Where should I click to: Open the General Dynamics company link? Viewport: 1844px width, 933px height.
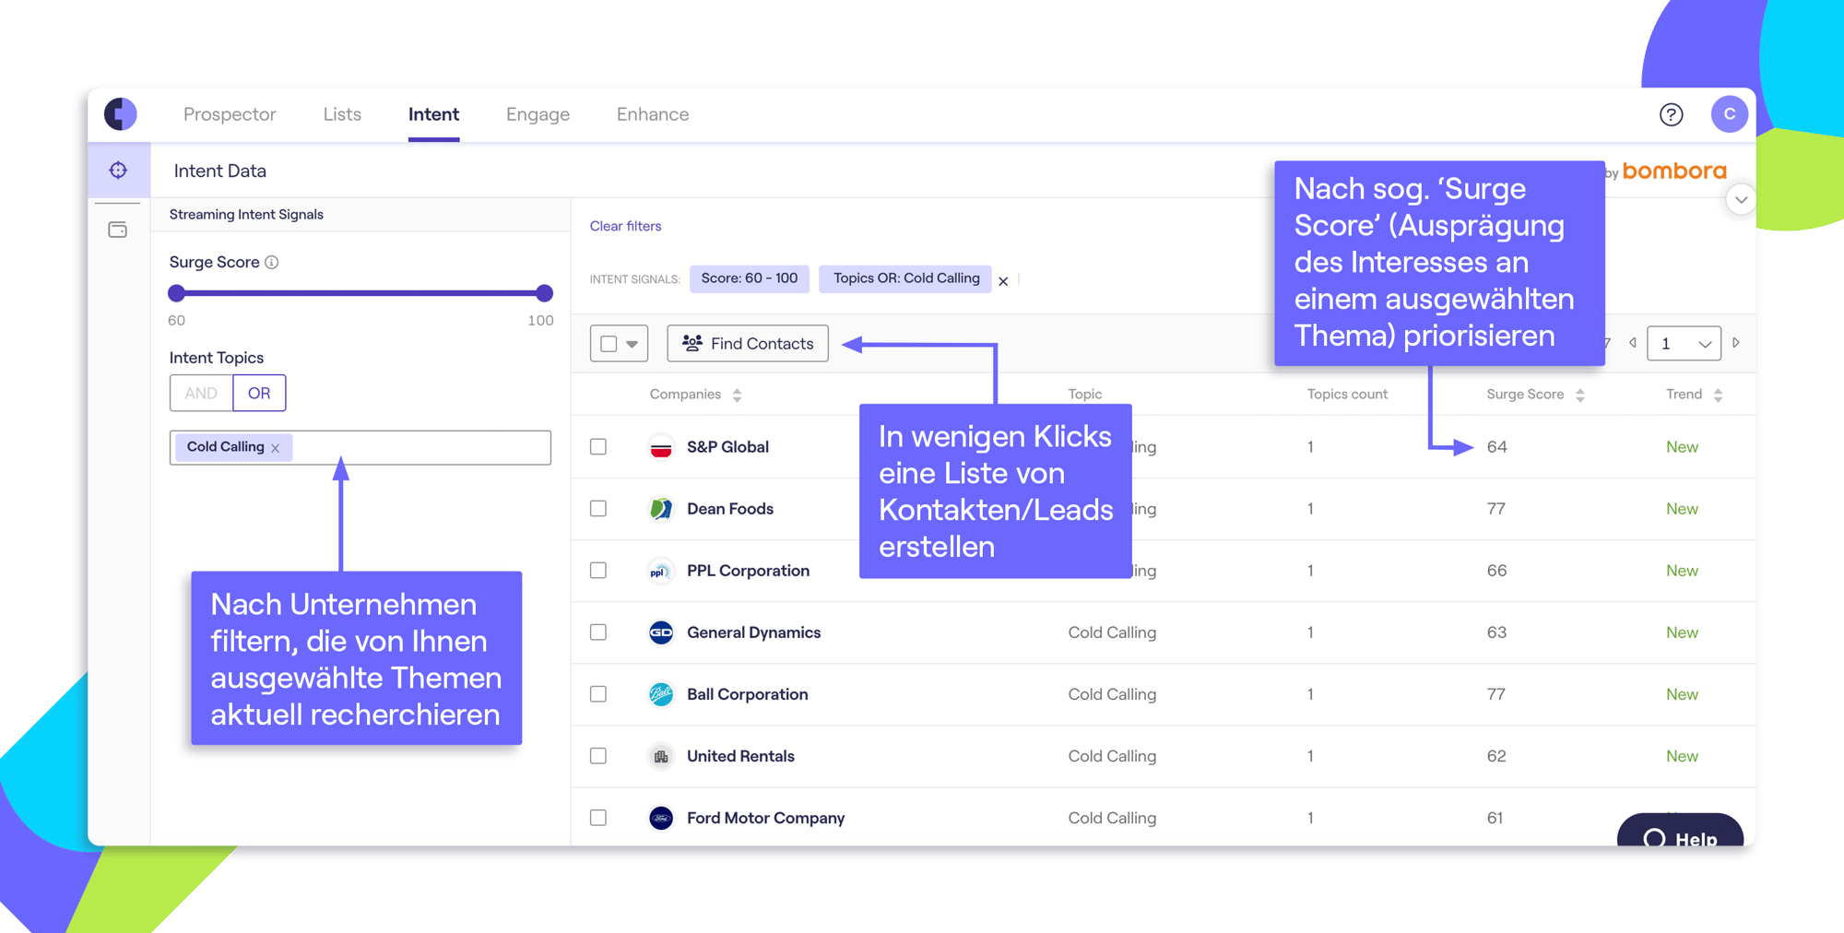[753, 632]
